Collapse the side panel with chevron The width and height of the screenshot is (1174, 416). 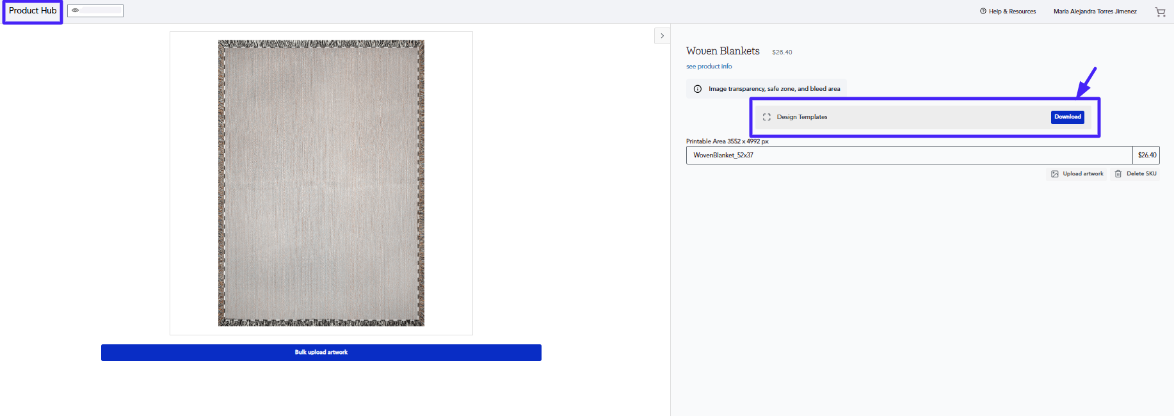coord(662,36)
